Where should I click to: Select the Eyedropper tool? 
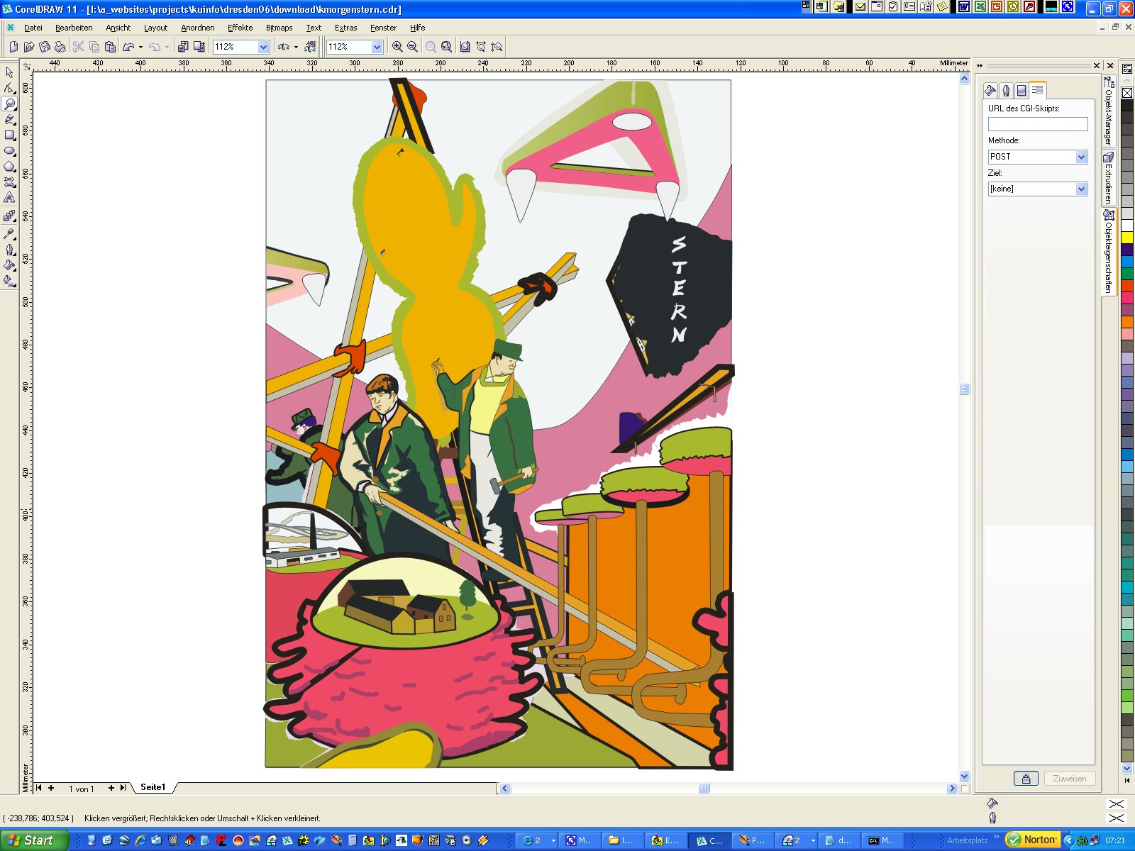pyautogui.click(x=9, y=233)
